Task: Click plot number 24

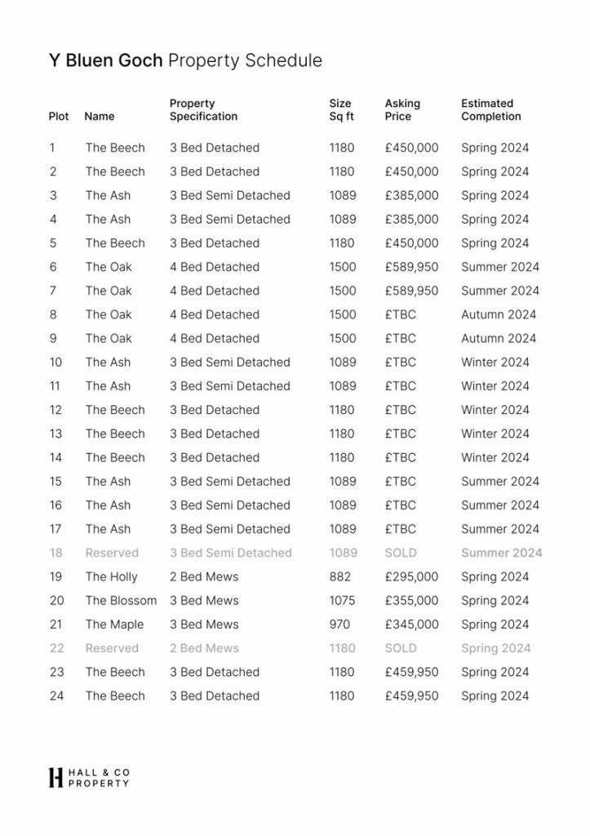Action: [56, 696]
